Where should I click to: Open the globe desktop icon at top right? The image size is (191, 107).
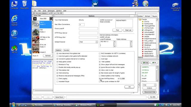pyautogui.click(x=145, y=3)
